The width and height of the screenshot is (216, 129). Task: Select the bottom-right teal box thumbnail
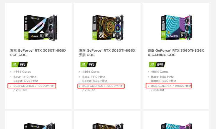pyautogui.click(x=177, y=126)
